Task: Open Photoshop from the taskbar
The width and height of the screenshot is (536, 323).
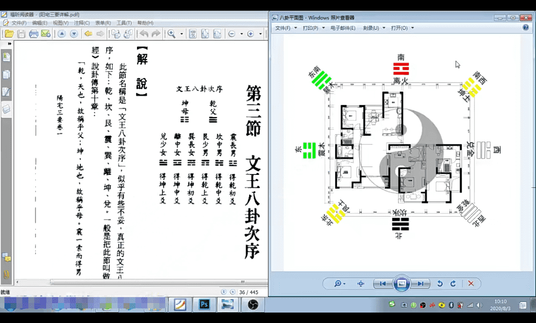Action: point(204,304)
